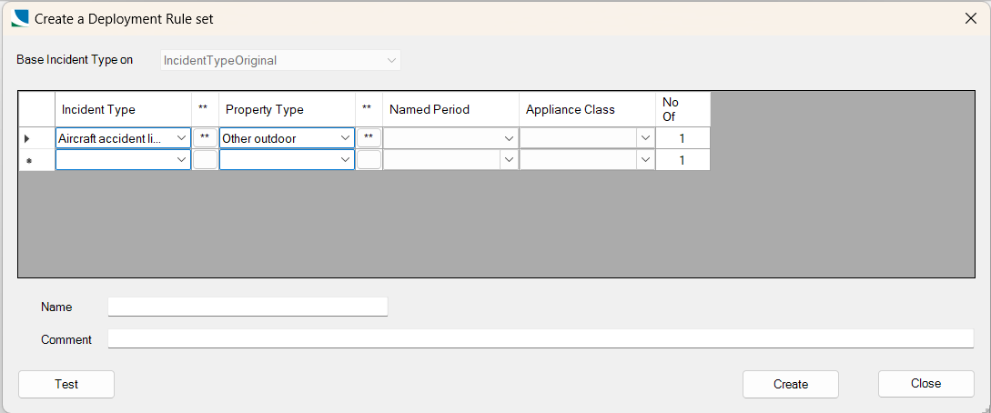Click blank button after new row Incident Type
Image resolution: width=991 pixels, height=413 pixels.
click(205, 160)
